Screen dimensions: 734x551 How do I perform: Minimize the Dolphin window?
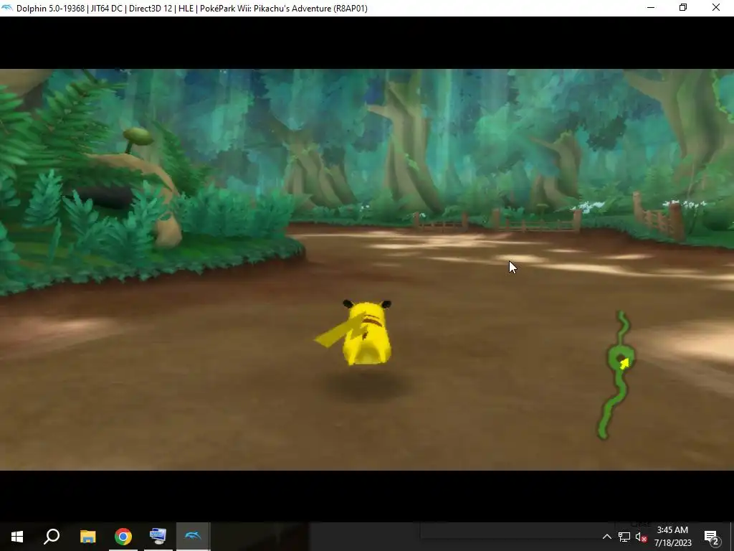click(x=651, y=8)
